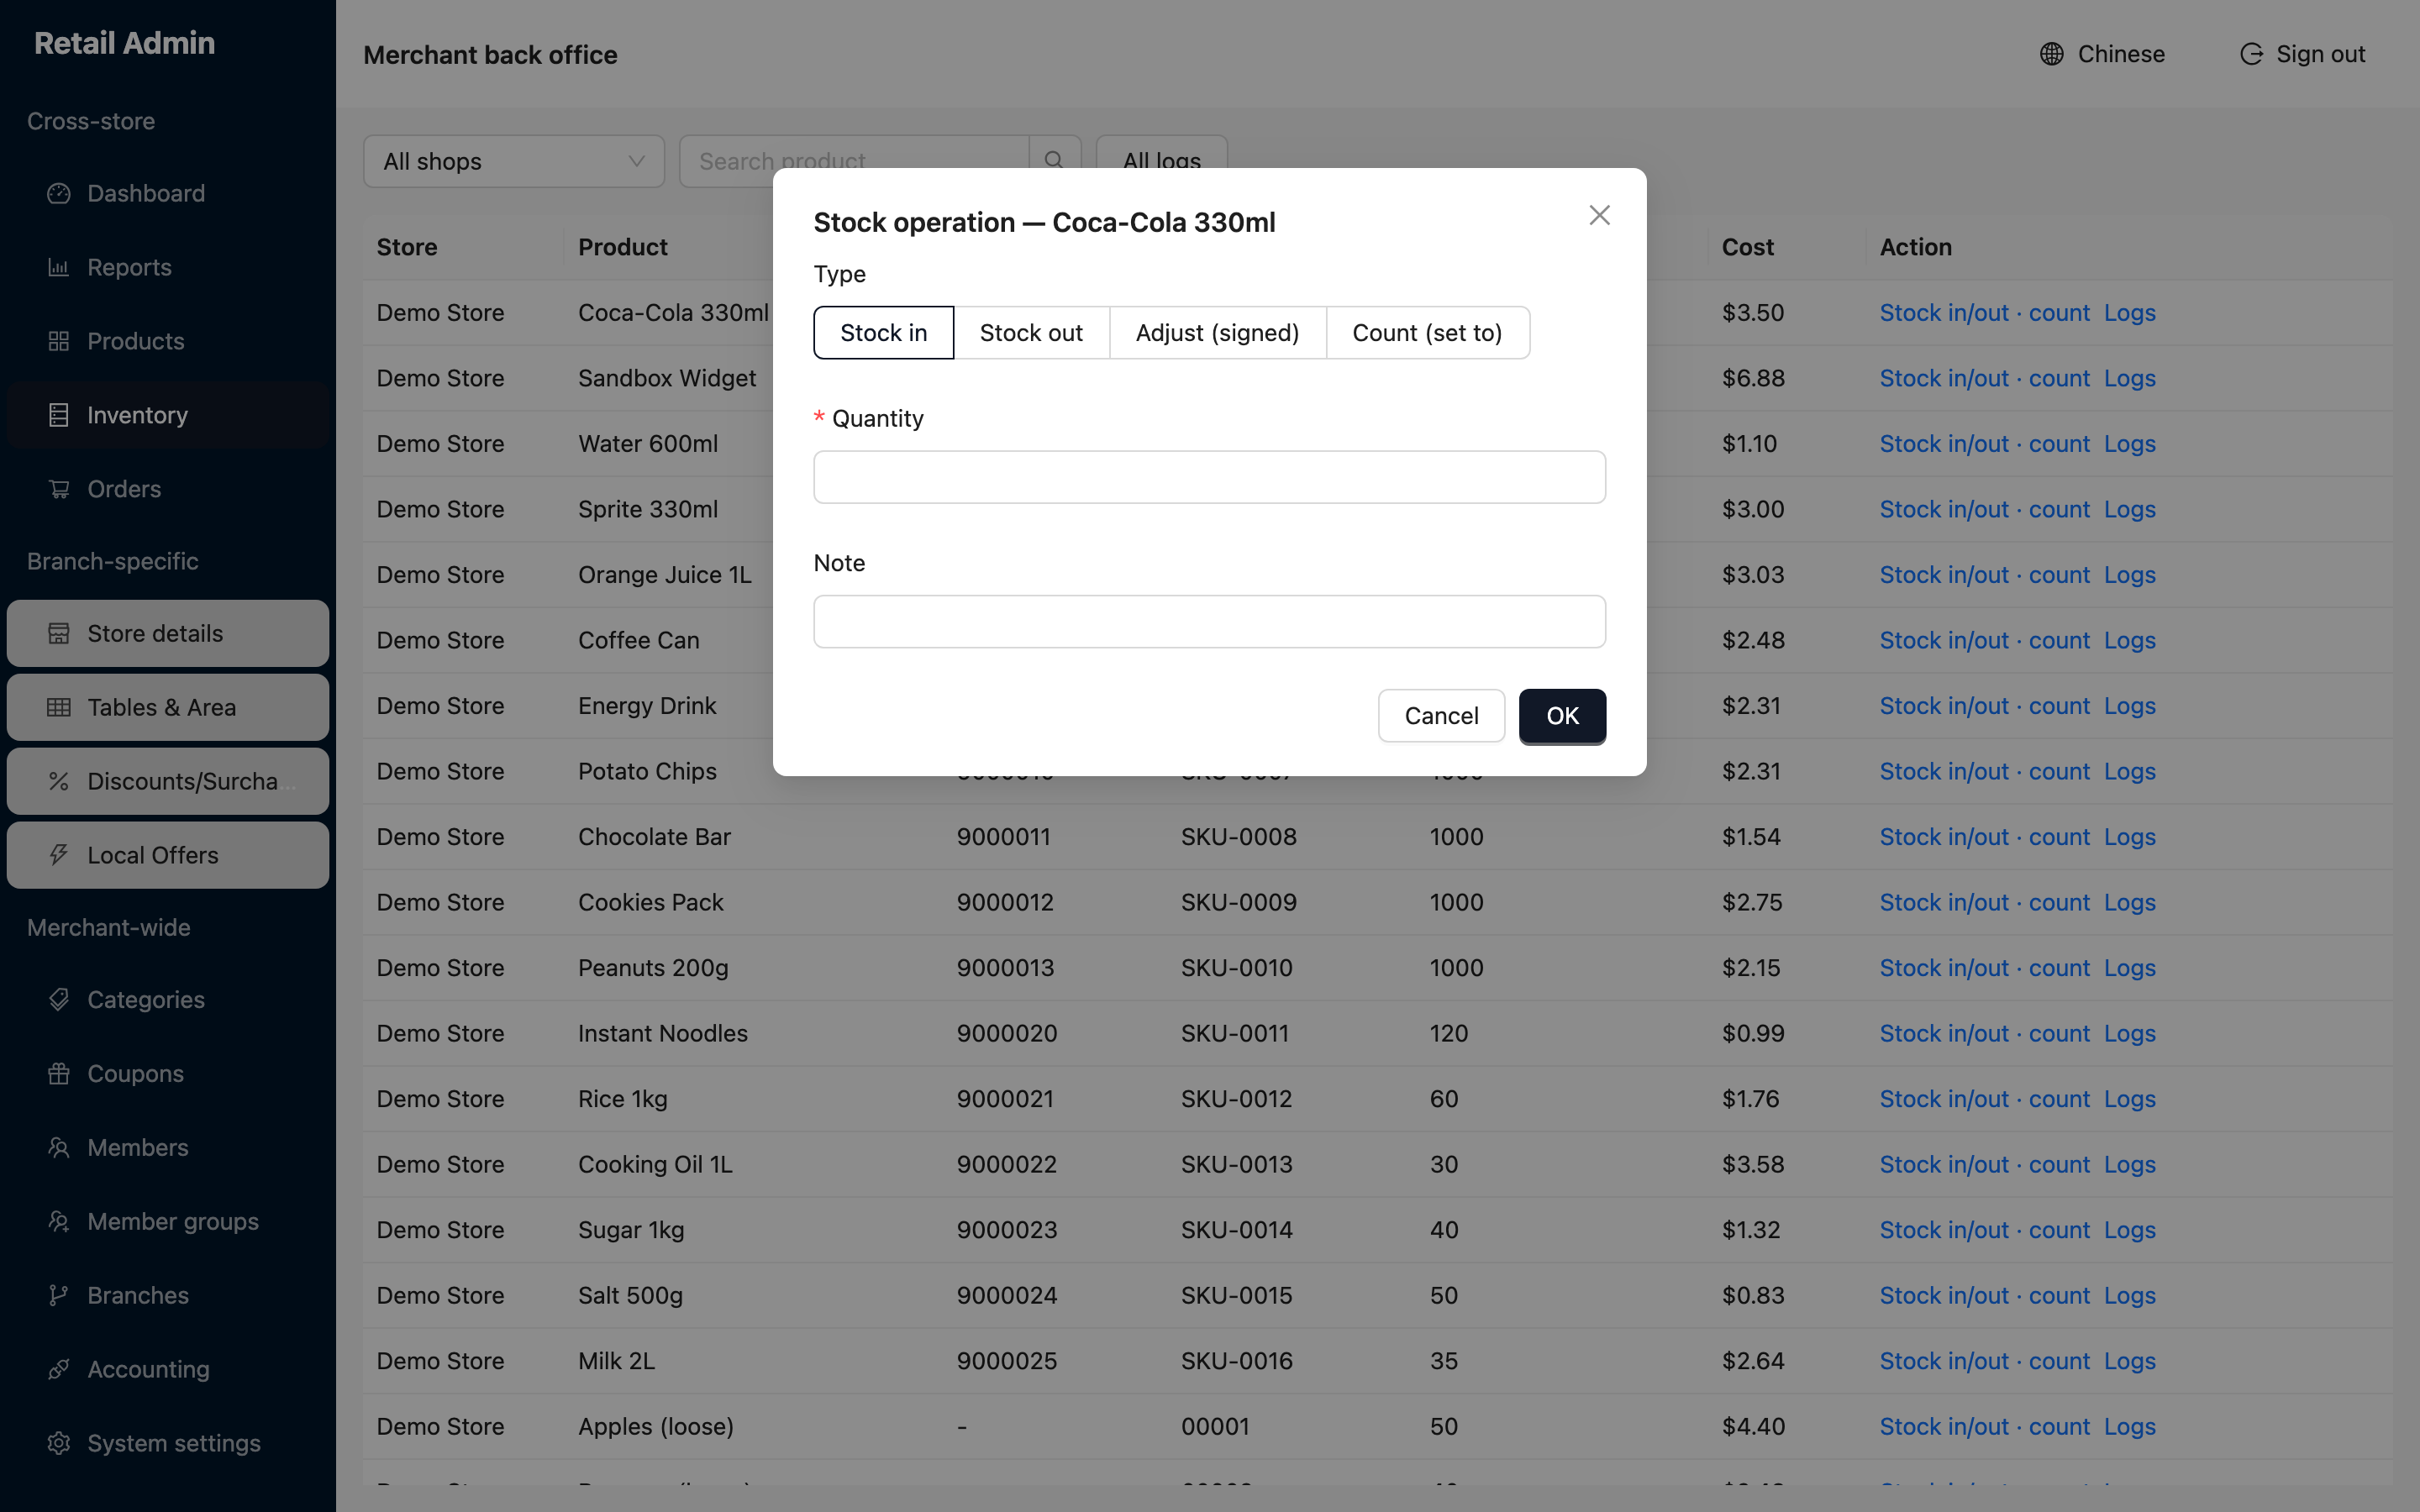Click the Branches branch icon
Image resolution: width=2420 pixels, height=1512 pixels.
59,1295
